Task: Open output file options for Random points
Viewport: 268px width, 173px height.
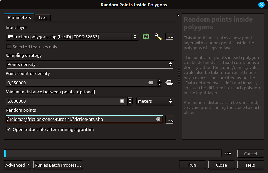Action: (x=170, y=120)
